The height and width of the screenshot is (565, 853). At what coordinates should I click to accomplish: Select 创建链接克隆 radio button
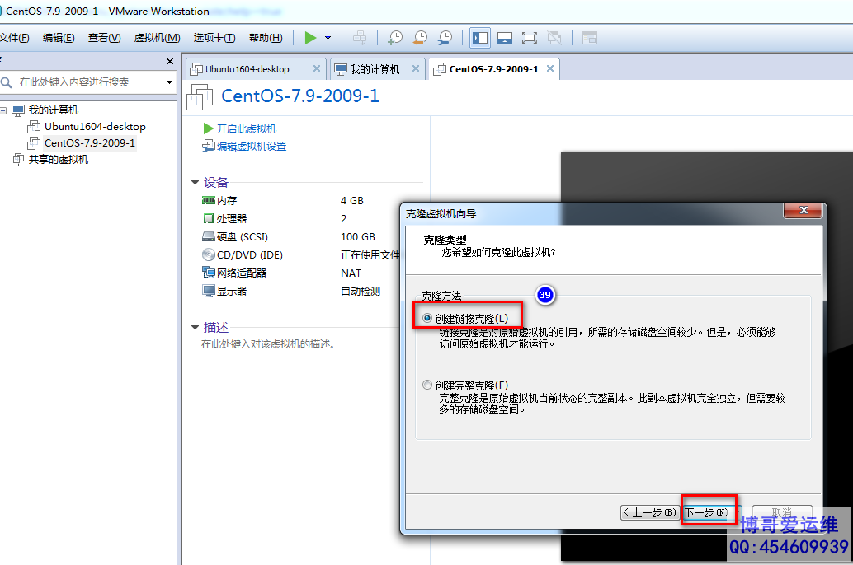[426, 318]
